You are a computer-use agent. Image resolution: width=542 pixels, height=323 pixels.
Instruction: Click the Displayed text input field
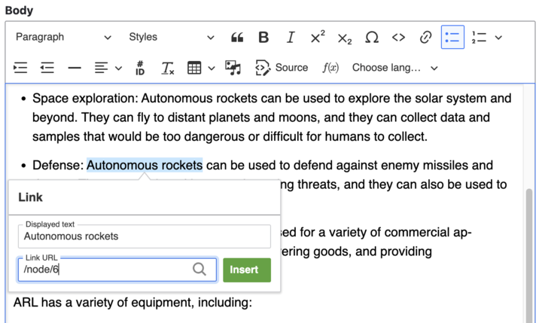pos(145,236)
